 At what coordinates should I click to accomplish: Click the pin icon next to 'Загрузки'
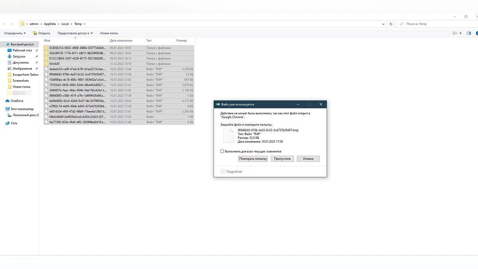tap(37, 57)
